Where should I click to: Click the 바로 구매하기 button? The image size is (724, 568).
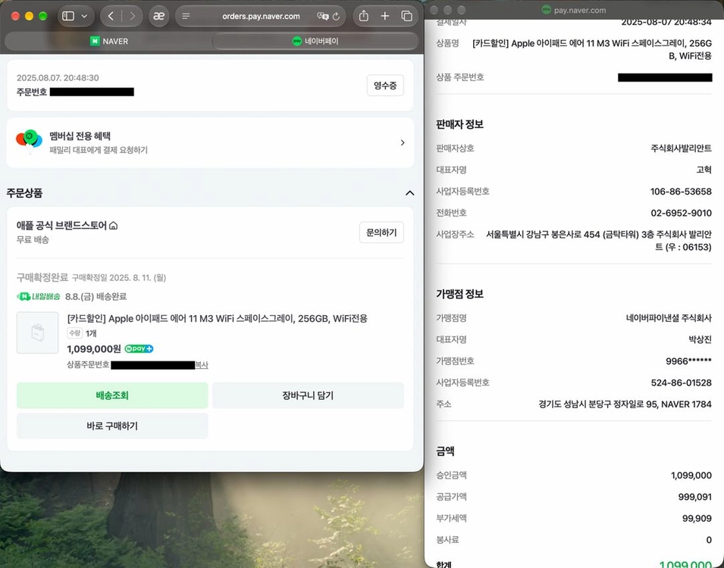point(112,426)
